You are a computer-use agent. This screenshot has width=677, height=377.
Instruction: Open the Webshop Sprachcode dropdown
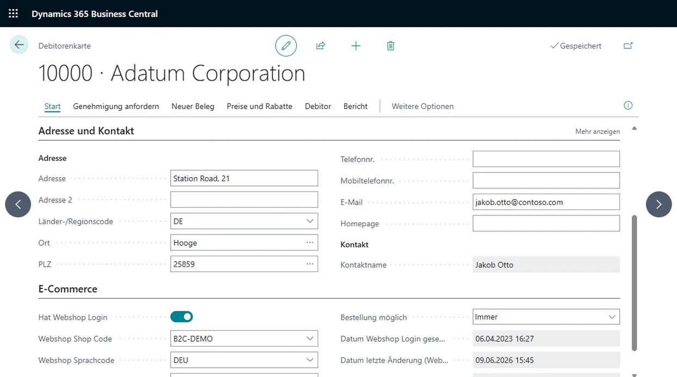310,360
